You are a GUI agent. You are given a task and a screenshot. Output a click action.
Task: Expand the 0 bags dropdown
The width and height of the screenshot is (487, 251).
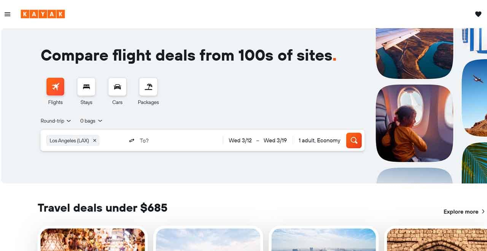[91, 121]
